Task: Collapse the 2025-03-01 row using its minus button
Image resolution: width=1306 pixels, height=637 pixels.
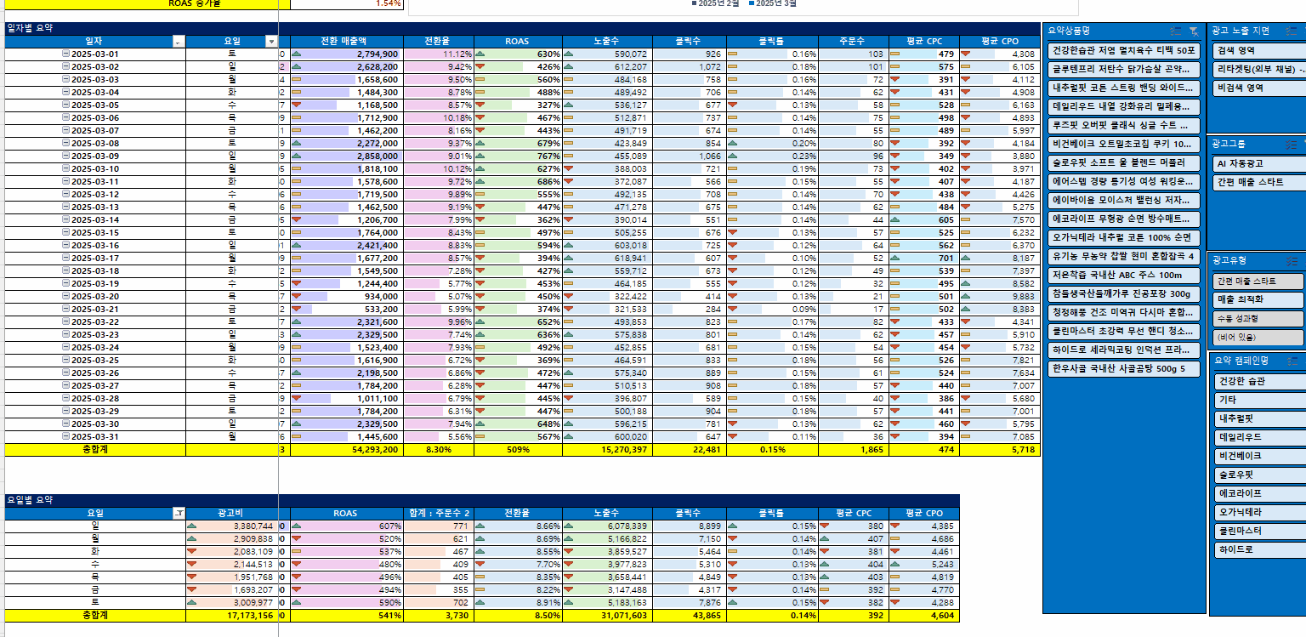Action: 65,54
